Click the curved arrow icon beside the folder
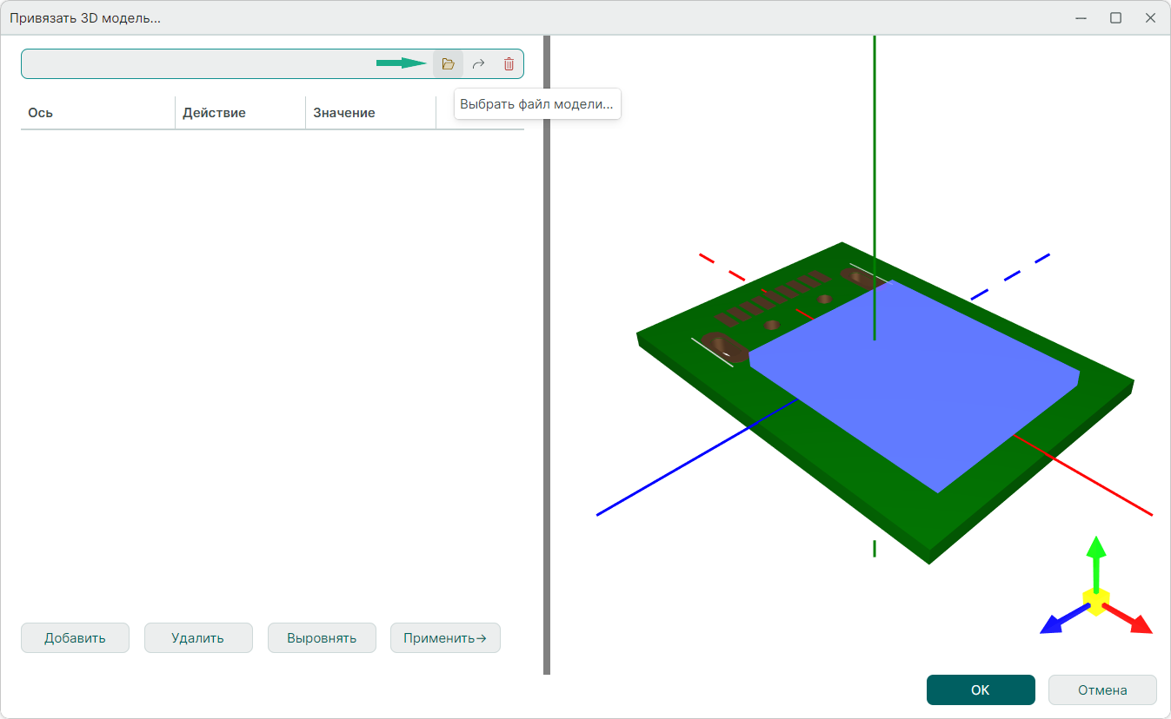The width and height of the screenshot is (1171, 719). pyautogui.click(x=478, y=64)
